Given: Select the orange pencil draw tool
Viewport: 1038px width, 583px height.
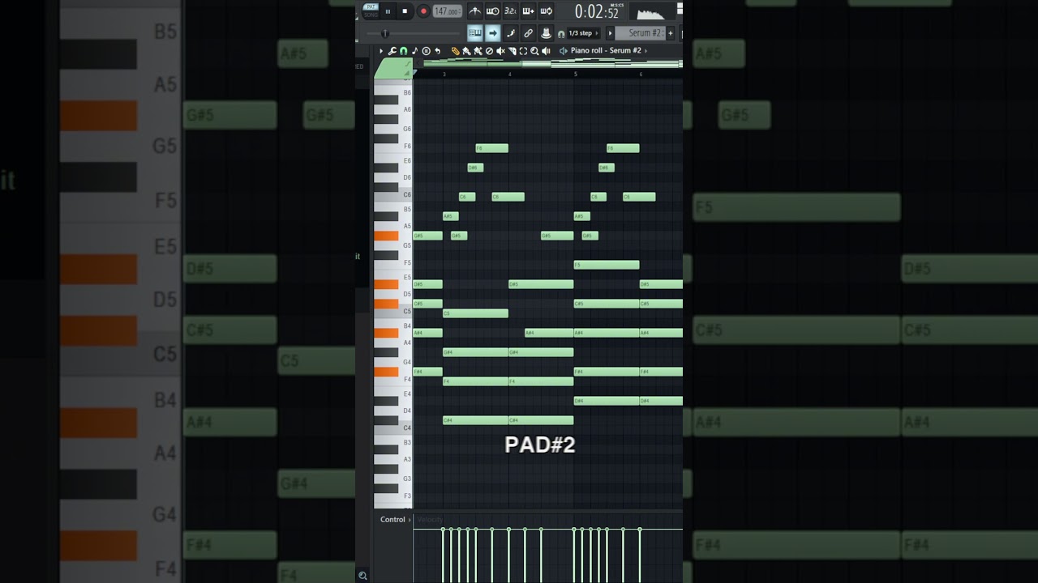Looking at the screenshot, I should click(456, 51).
